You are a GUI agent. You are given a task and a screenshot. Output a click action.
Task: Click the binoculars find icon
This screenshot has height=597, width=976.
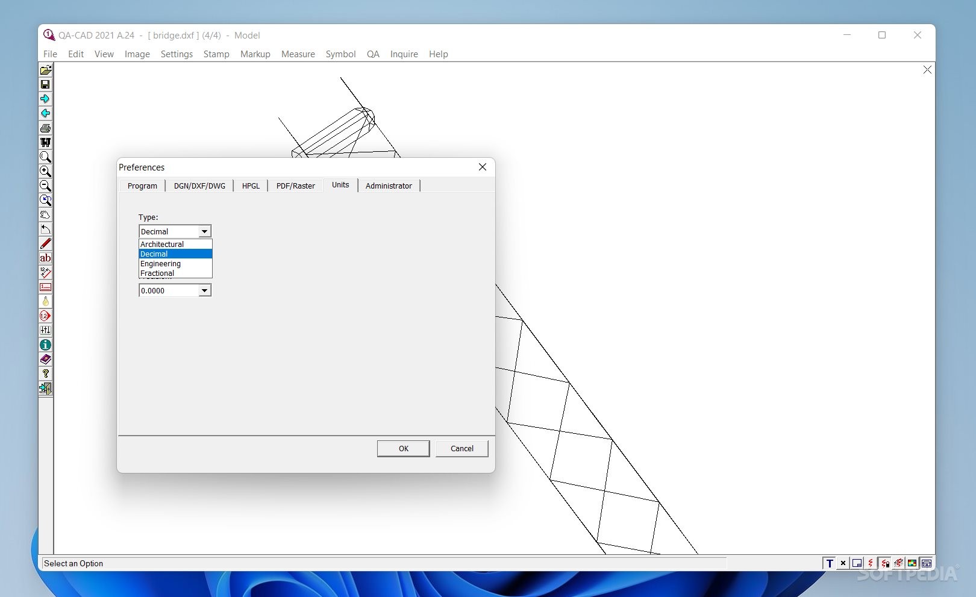pyautogui.click(x=45, y=142)
